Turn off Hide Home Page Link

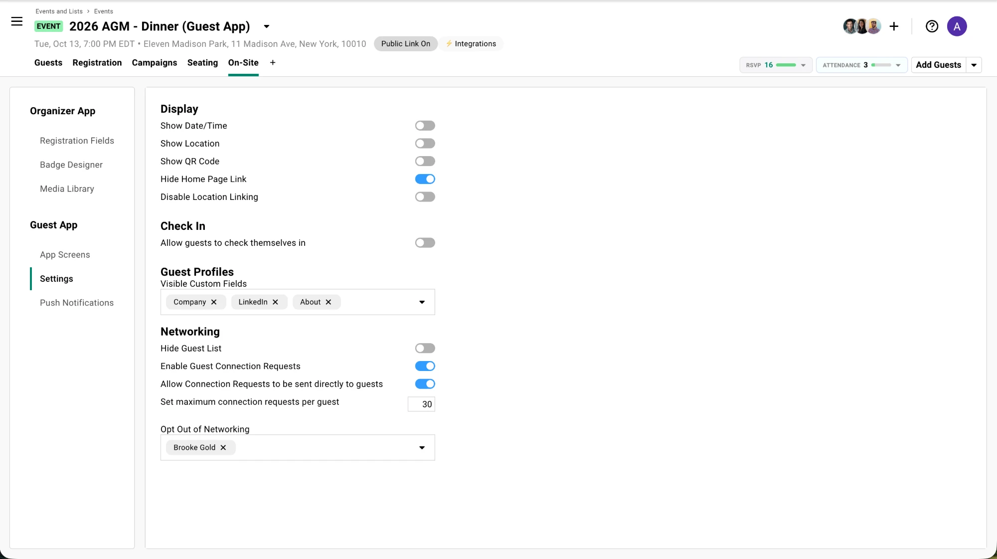pos(425,179)
